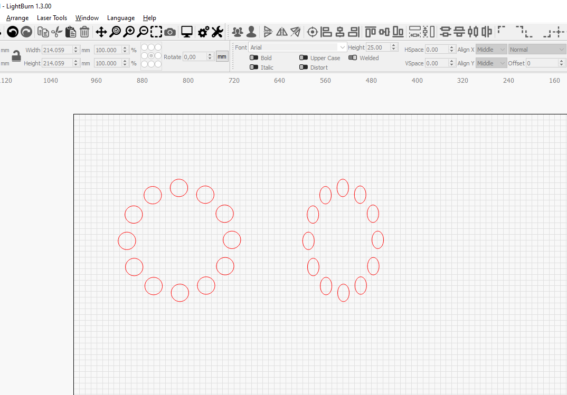Open the Preview monitor icon
567x395 pixels.
[187, 32]
